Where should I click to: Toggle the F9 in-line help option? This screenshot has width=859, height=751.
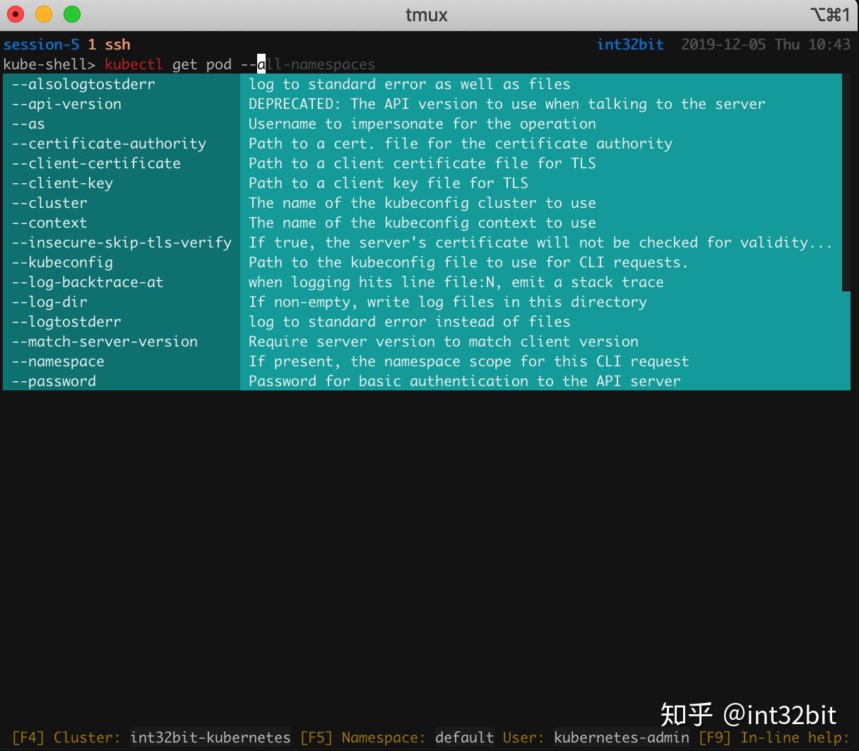(716, 737)
